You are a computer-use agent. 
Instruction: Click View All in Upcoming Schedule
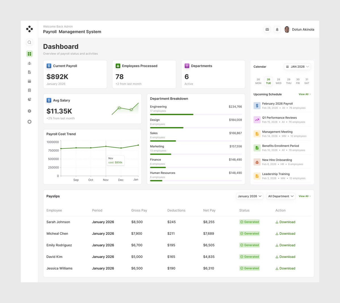(305, 94)
